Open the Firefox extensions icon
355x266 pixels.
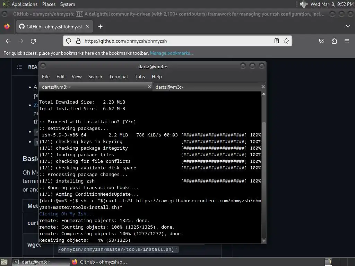click(x=334, y=41)
